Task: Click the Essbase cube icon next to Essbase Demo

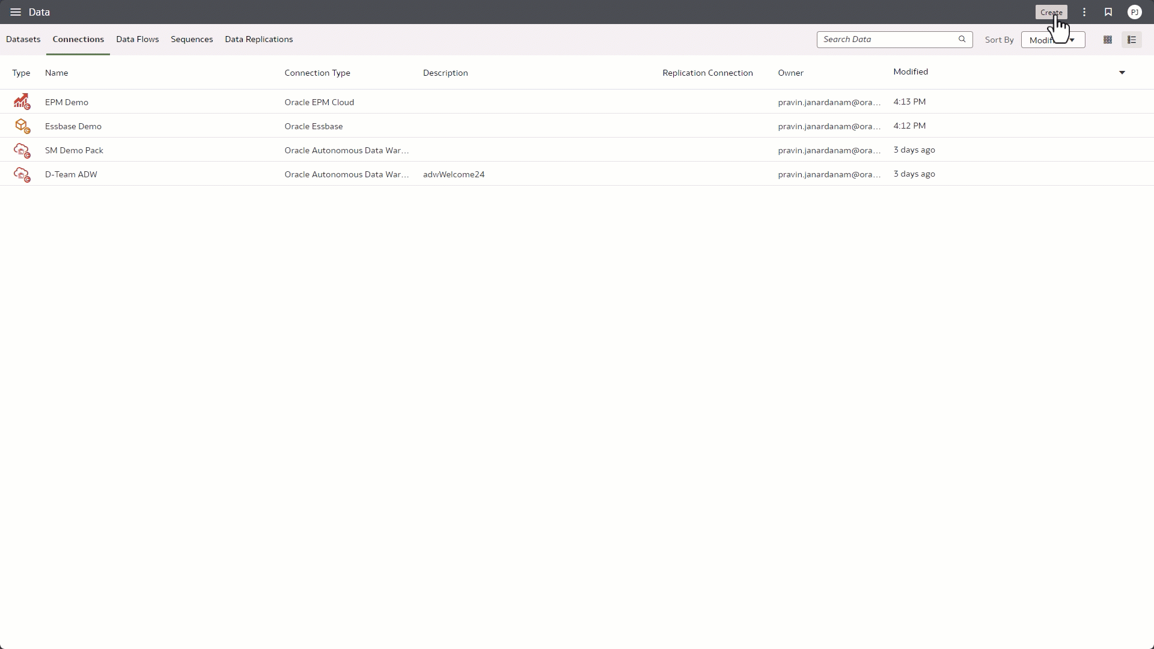Action: pos(22,126)
